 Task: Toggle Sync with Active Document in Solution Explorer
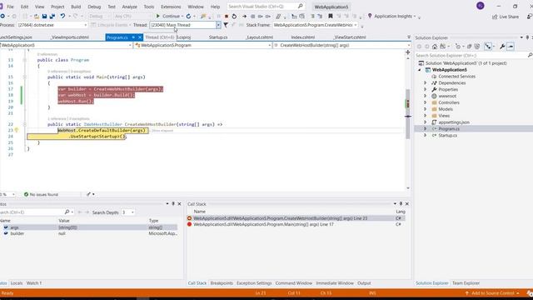pyautogui.click(x=488, y=47)
